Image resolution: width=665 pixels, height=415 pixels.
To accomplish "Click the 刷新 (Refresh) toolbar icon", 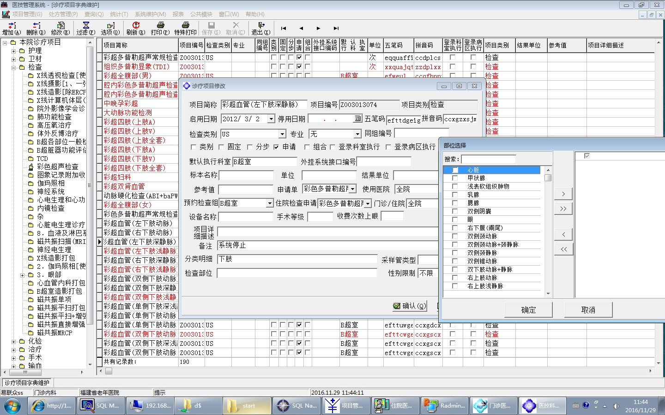I will tap(135, 28).
